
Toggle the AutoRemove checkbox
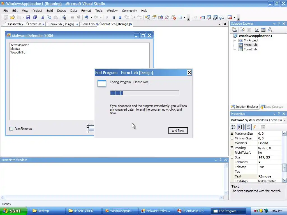coord(11,129)
